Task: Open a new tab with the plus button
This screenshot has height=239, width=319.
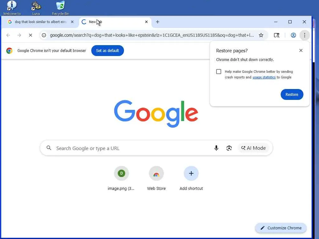Action: (x=157, y=22)
